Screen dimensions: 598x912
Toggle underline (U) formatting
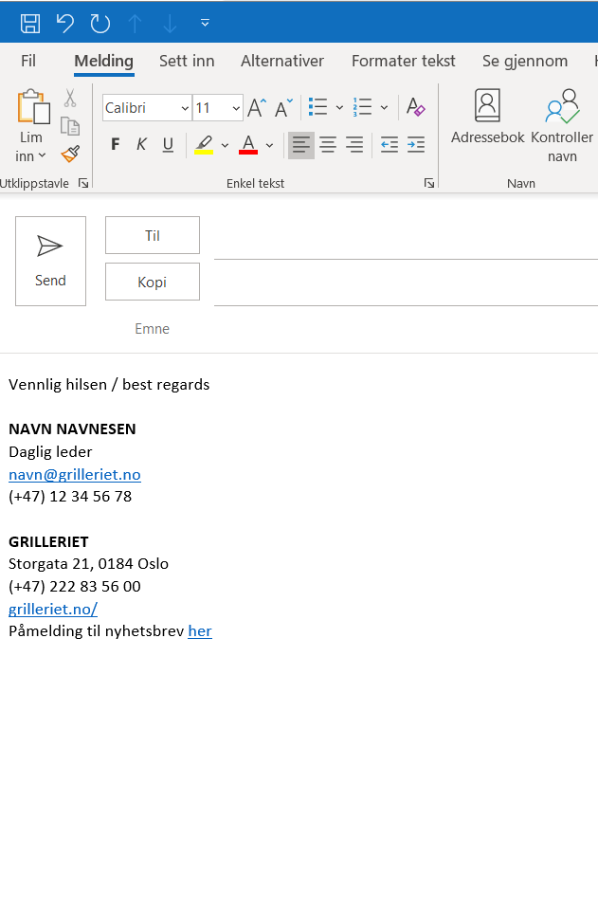(x=168, y=144)
